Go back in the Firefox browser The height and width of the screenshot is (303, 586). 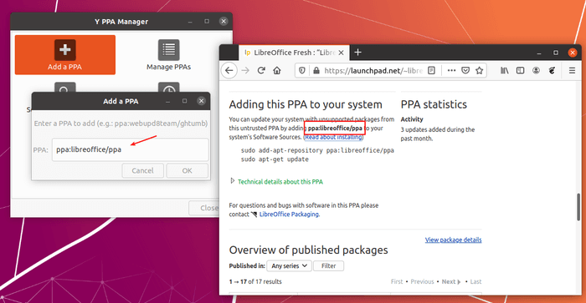[x=229, y=70]
